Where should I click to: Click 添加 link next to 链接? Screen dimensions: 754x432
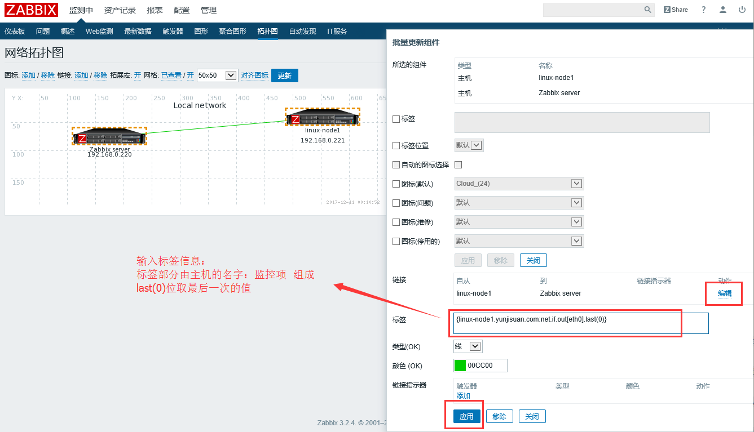click(x=81, y=75)
